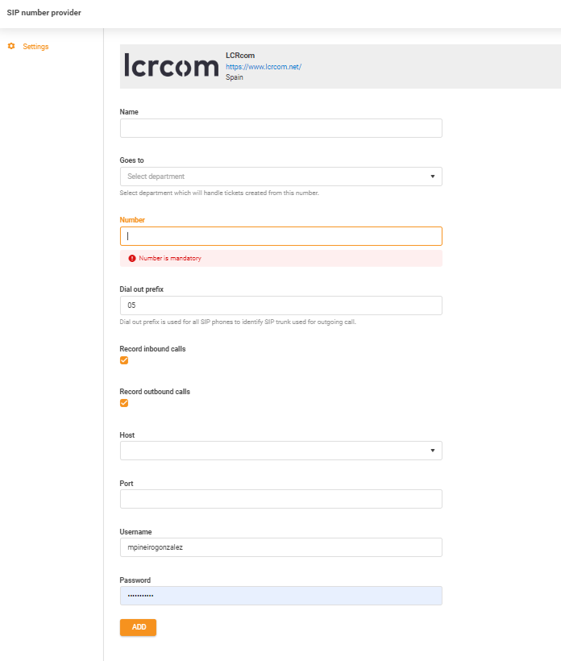Image resolution: width=561 pixels, height=661 pixels.
Task: Click the lcrcom provider logo
Action: pyautogui.click(x=165, y=64)
